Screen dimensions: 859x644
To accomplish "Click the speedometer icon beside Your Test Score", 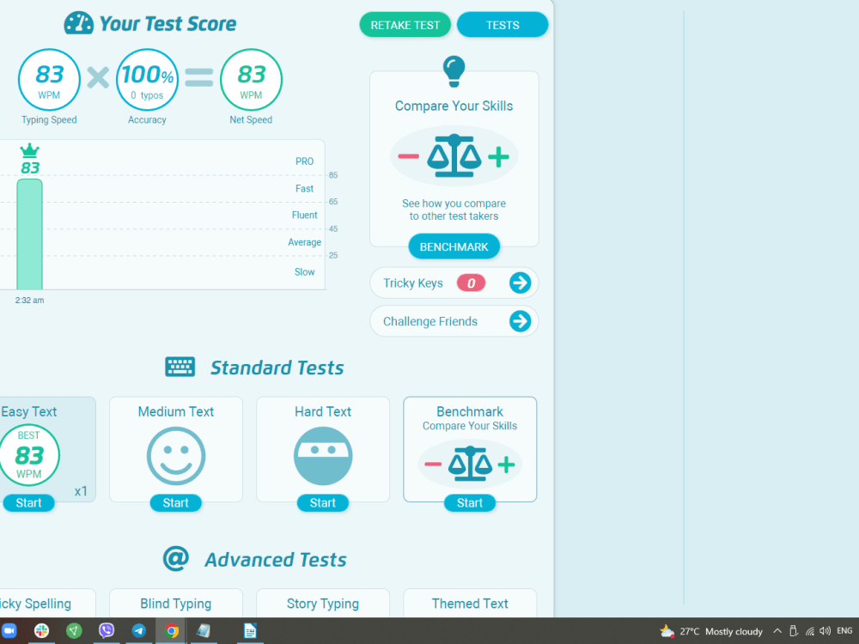I will (x=78, y=23).
